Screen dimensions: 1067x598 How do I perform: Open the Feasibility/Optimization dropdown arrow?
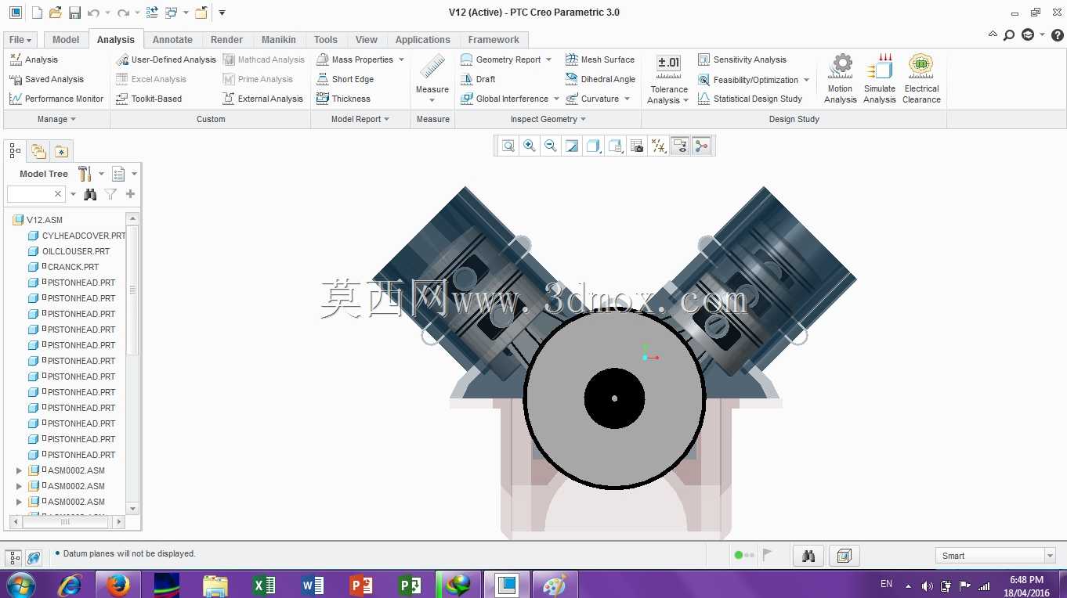806,80
